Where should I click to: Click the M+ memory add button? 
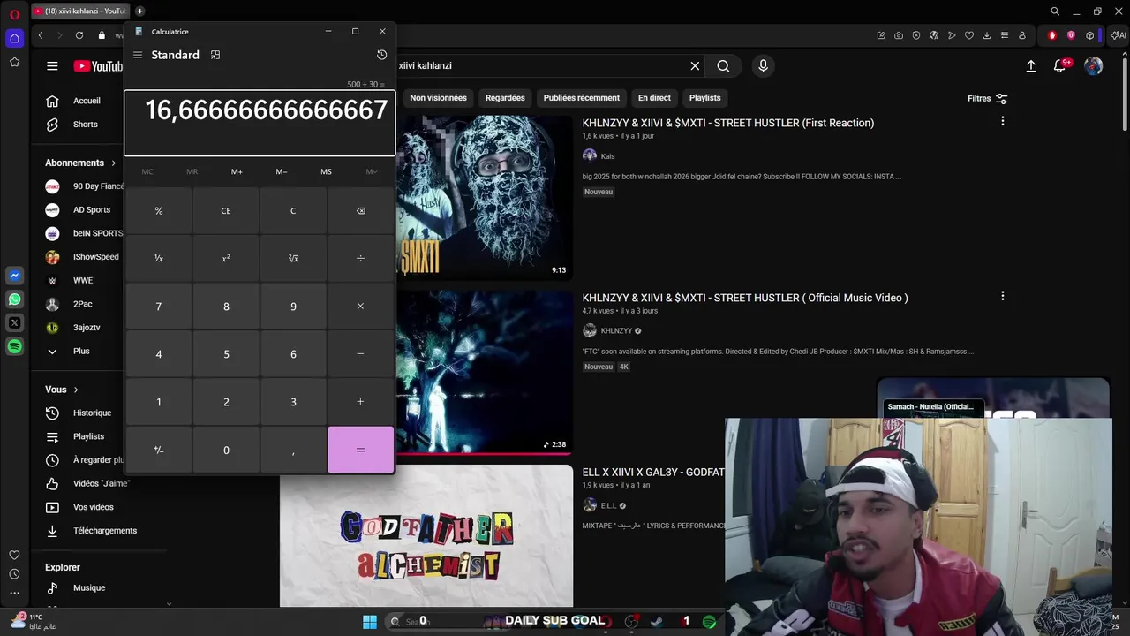click(x=237, y=172)
